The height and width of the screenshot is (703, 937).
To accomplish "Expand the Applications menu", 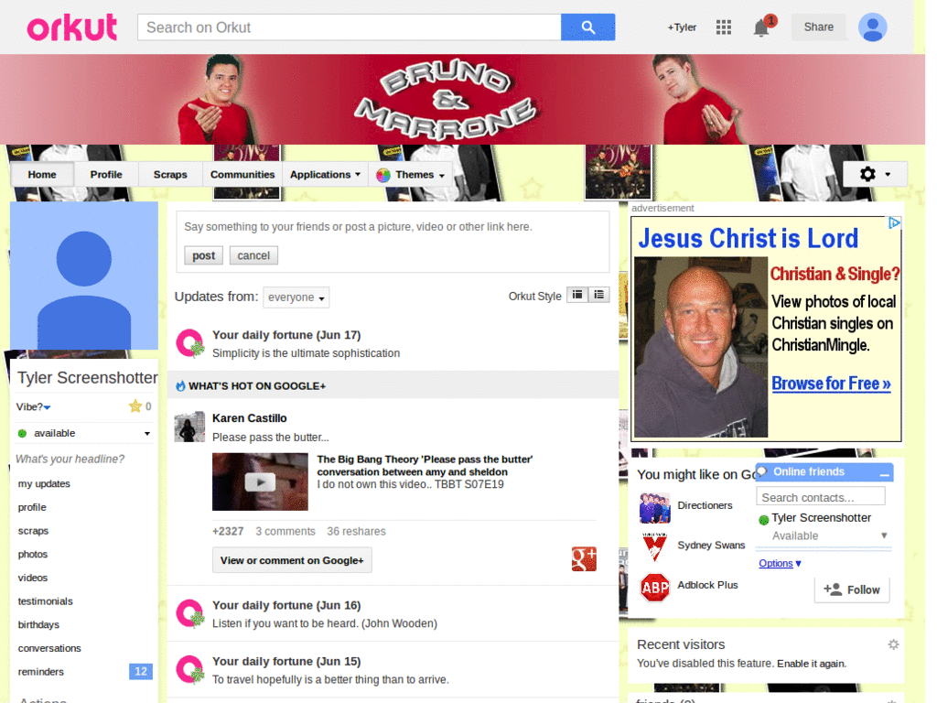I will point(325,175).
